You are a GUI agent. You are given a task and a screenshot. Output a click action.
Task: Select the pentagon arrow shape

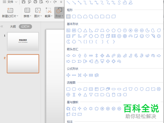pos(74,61)
